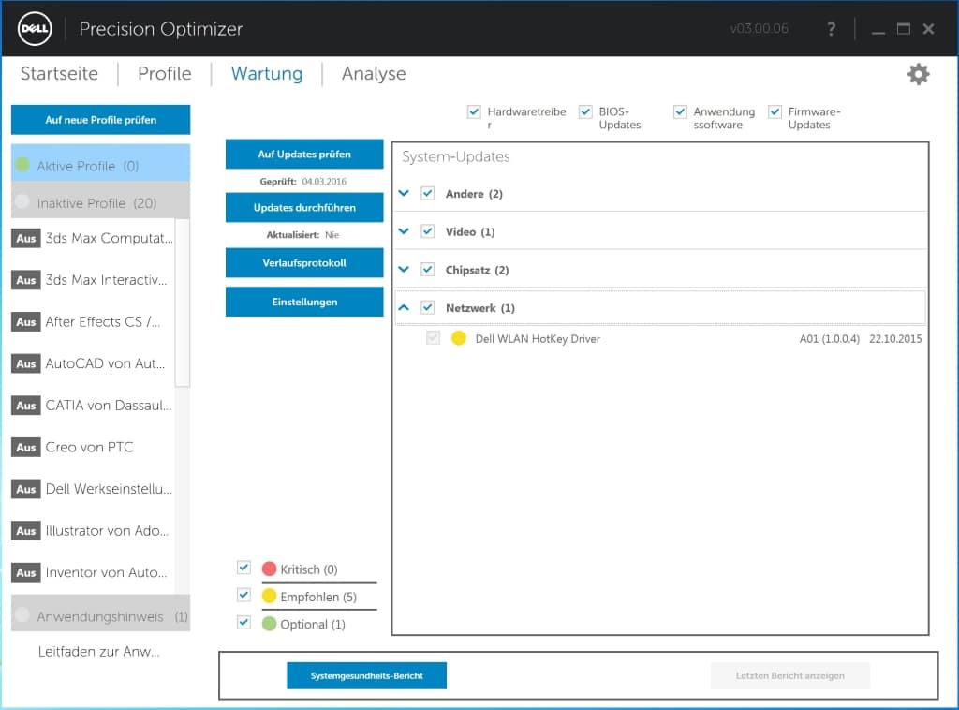959x710 pixels.
Task: Select the Wartung tab
Action: click(267, 74)
